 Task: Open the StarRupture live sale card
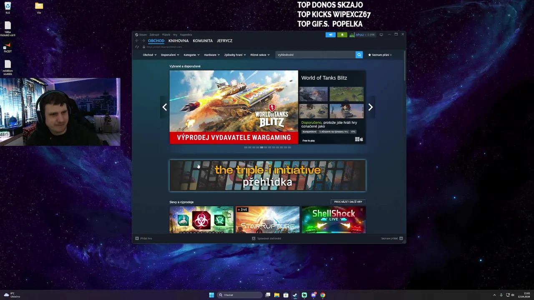[x=267, y=220]
